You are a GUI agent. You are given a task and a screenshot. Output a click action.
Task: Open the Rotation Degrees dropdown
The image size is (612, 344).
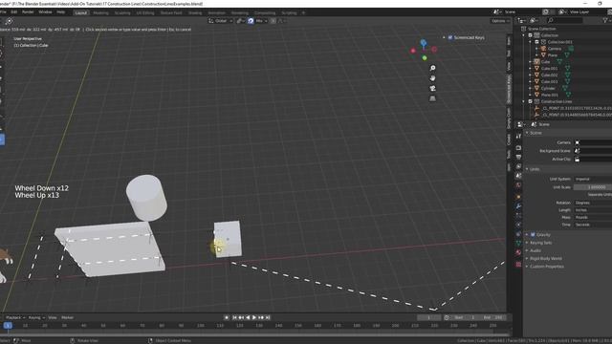[593, 203]
